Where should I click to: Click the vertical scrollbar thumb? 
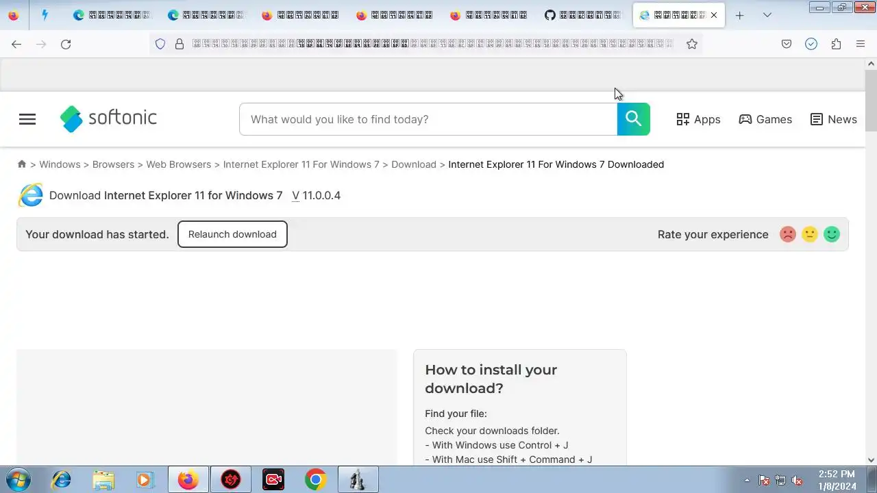[x=871, y=100]
